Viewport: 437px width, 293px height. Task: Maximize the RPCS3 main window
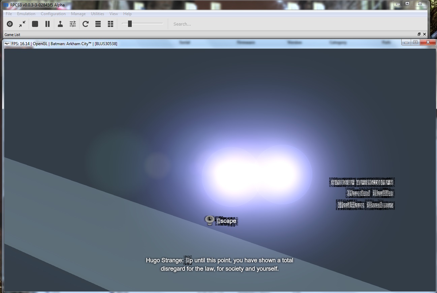pos(407,4)
